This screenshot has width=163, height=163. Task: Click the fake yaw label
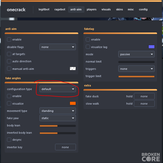pos(13,118)
